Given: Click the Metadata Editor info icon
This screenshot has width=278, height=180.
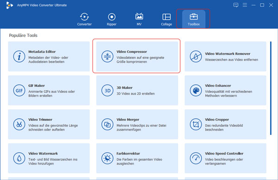Looking at the screenshot, I should [x=19, y=56].
